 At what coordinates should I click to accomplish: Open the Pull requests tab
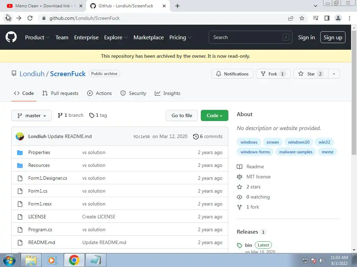click(x=60, y=93)
